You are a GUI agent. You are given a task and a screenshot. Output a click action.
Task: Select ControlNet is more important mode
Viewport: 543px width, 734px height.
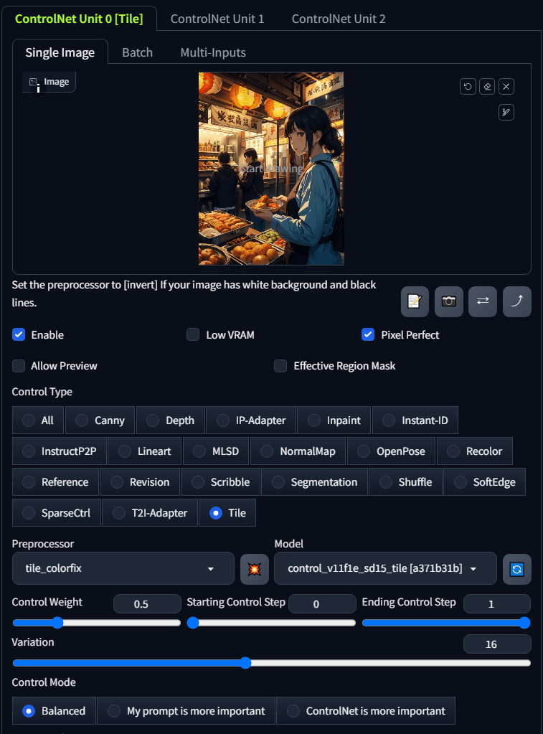click(x=366, y=710)
